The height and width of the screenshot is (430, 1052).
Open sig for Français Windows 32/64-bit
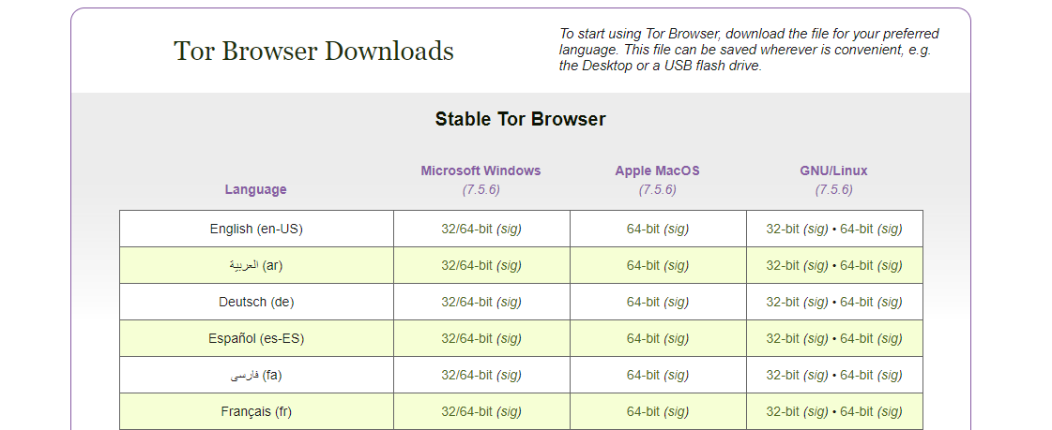[x=509, y=411]
